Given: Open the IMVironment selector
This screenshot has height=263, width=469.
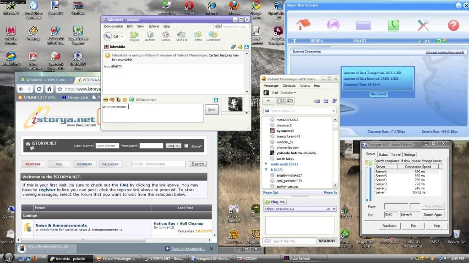Looking at the screenshot, I should 143,100.
